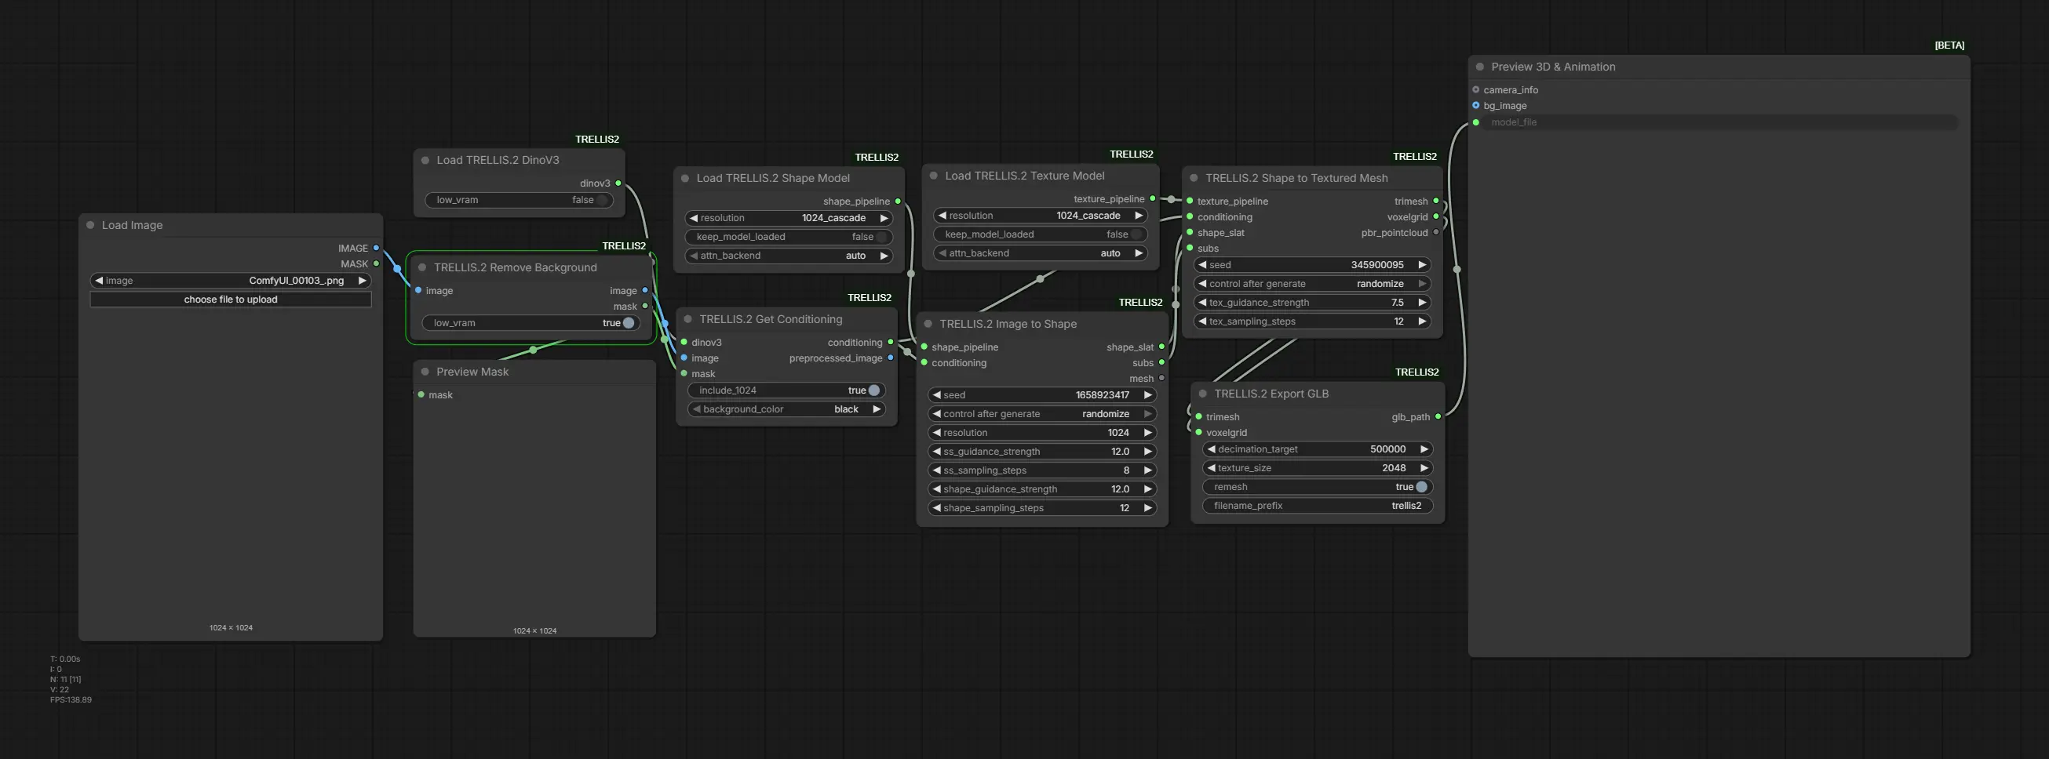Viewport: 2049px width, 759px height.
Task: Collapse the Load Image node using its title dot
Action: pyautogui.click(x=91, y=225)
